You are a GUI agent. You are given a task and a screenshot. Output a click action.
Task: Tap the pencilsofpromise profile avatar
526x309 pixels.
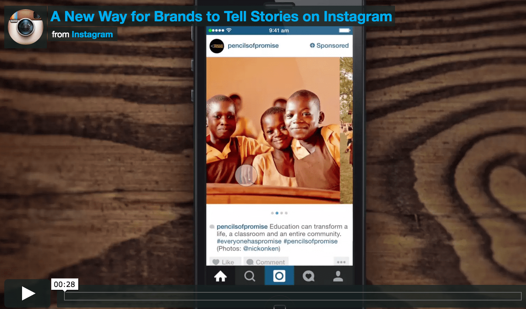coord(217,46)
